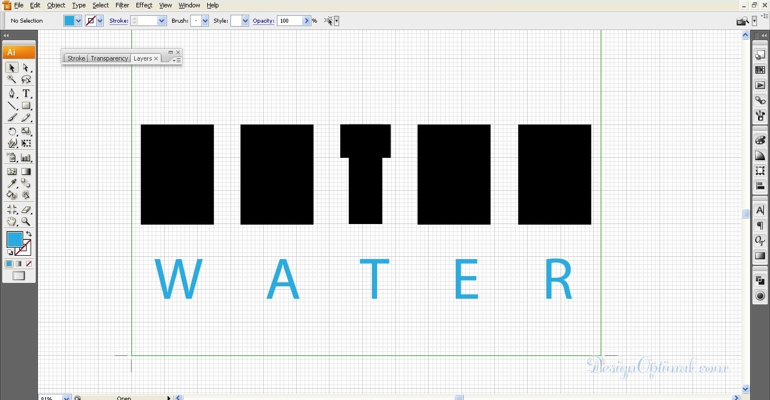Select the Column Graph tool
This screenshot has height=400, width=770.
tap(26, 158)
